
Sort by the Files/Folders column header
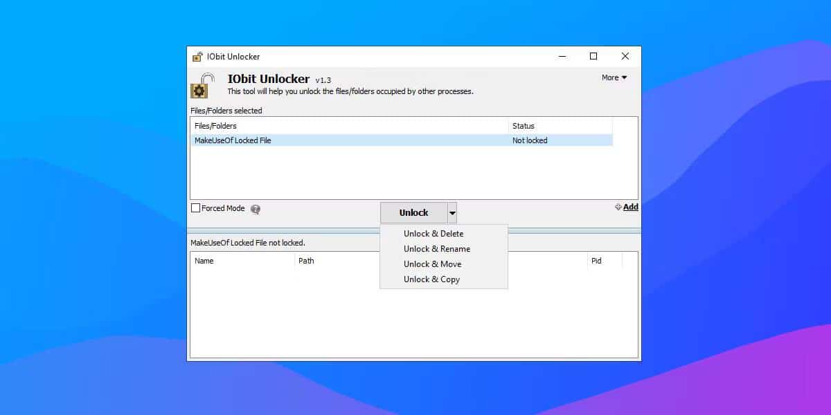click(349, 126)
